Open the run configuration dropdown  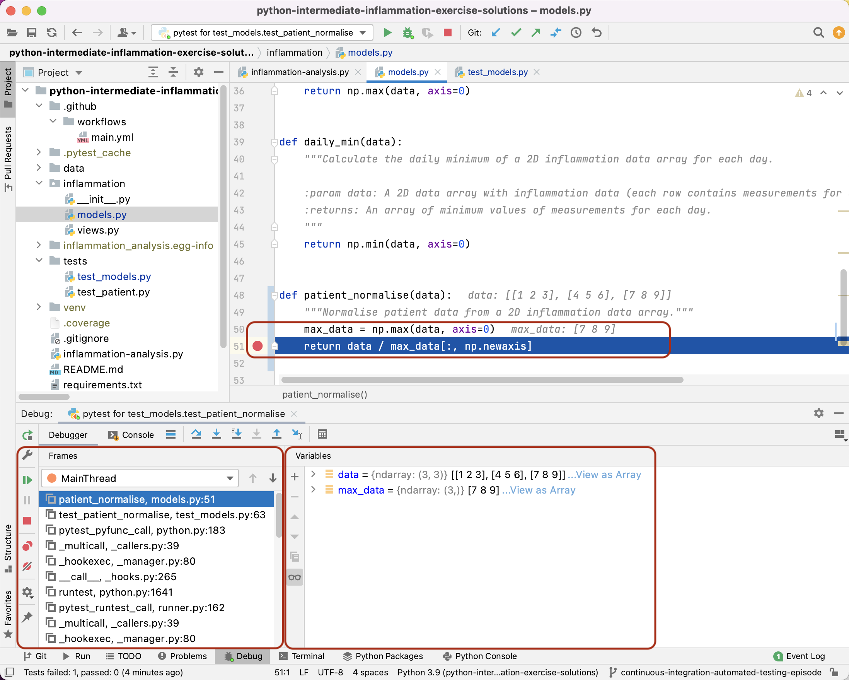click(x=362, y=33)
